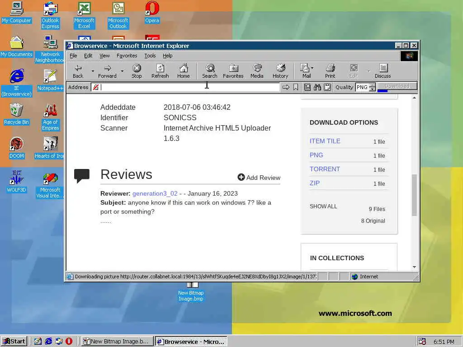
Task: Click the Start button
Action: coord(14,341)
